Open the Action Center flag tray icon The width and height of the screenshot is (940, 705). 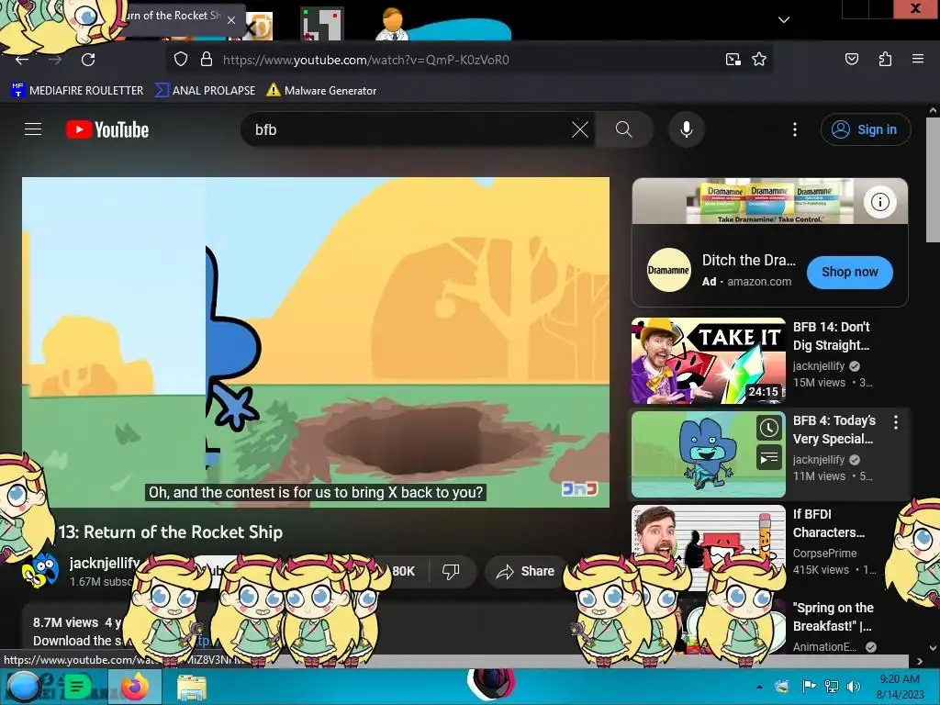click(x=809, y=687)
